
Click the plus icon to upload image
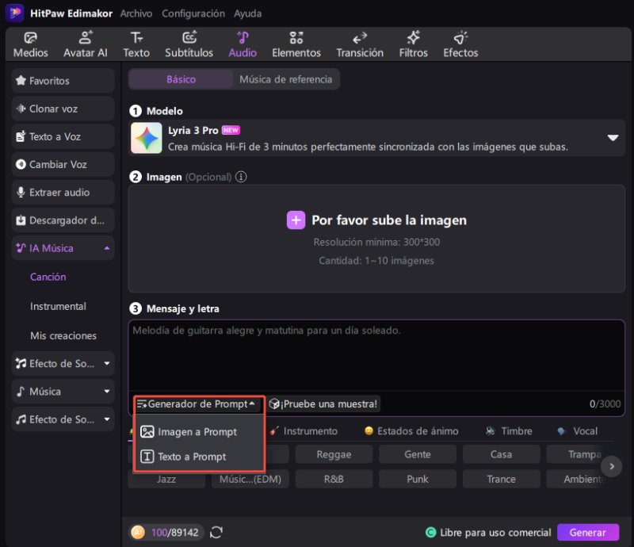point(296,220)
